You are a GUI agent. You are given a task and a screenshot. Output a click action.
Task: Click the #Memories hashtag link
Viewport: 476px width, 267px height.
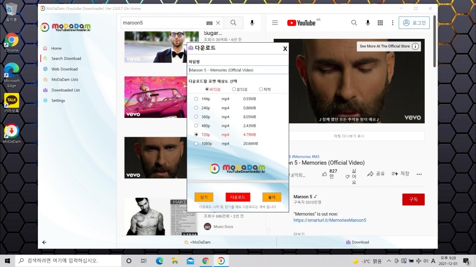pyautogui.click(x=301, y=157)
